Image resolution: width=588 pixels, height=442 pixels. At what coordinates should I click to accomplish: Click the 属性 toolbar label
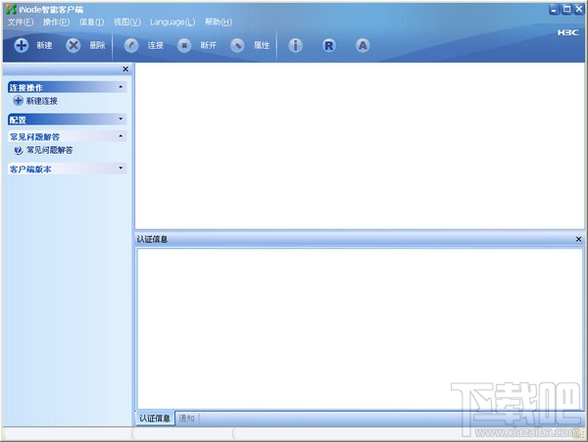(262, 45)
